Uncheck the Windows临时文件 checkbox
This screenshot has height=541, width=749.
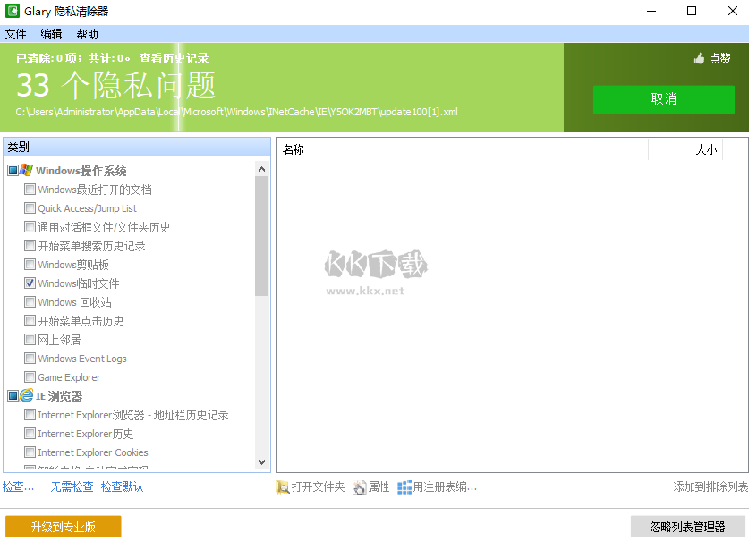(30, 283)
